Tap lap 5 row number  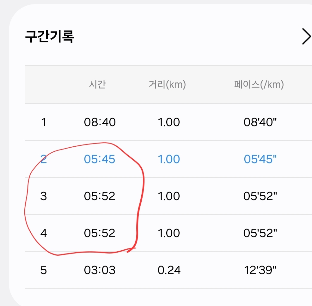coord(44,270)
